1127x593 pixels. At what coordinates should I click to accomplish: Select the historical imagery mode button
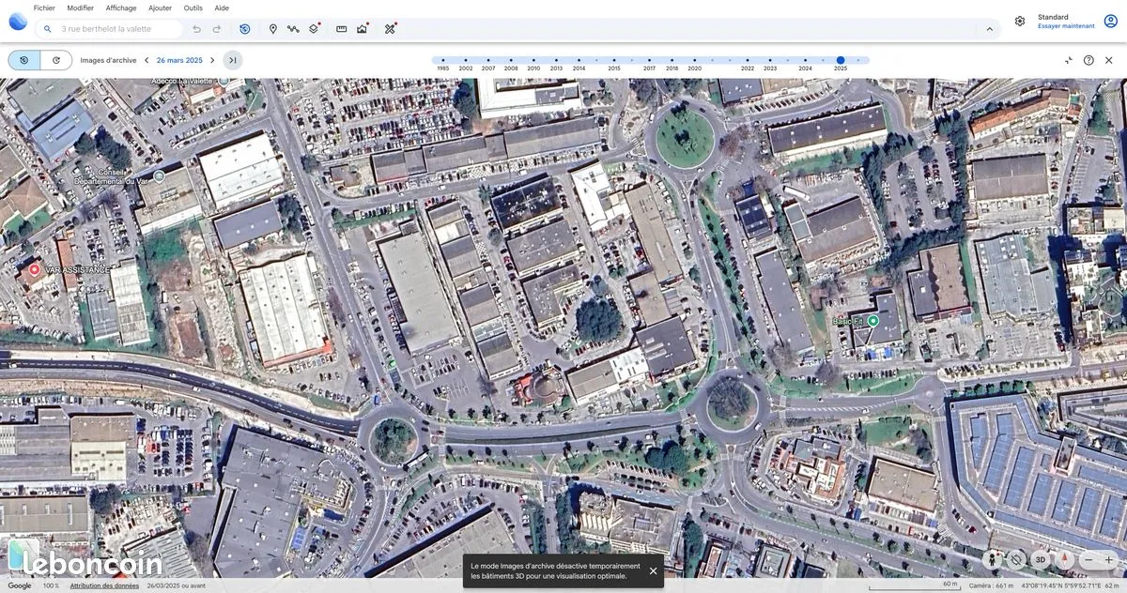(x=23, y=60)
